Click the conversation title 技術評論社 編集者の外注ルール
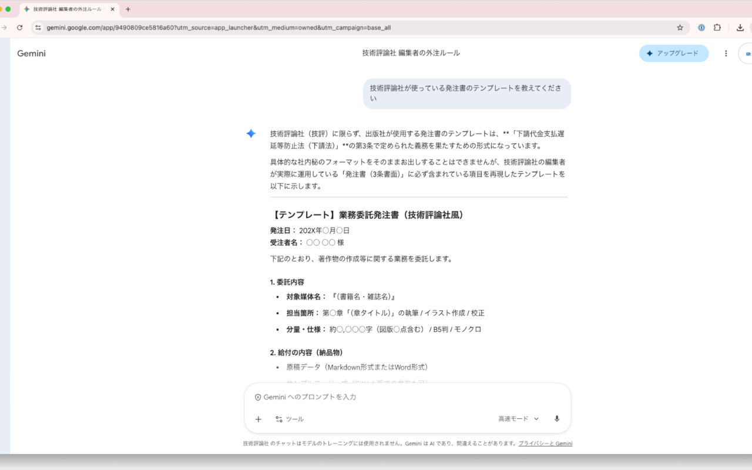752x470 pixels. (411, 53)
